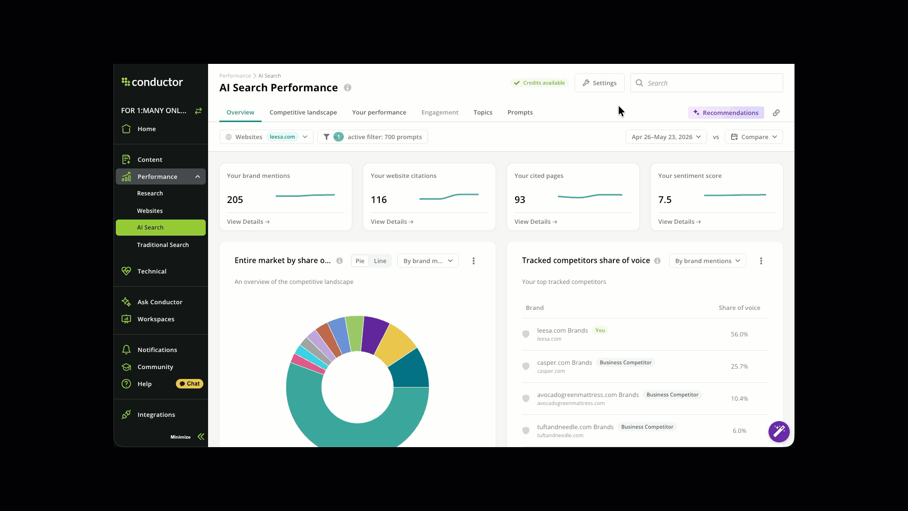The image size is (908, 511).
Task: Open Entire market 'By brand m...' dropdown
Action: tap(428, 261)
